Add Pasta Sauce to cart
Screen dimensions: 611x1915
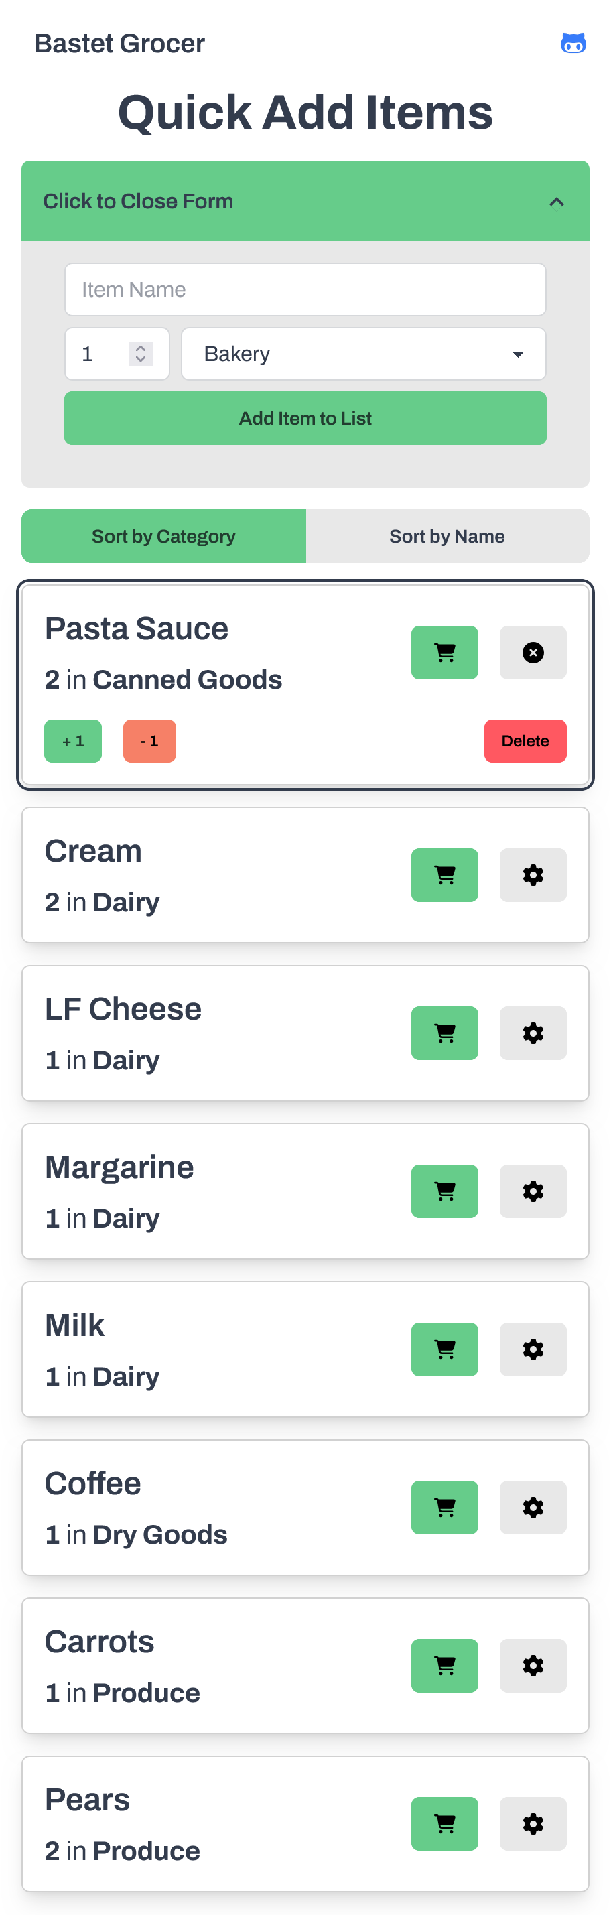(x=444, y=653)
